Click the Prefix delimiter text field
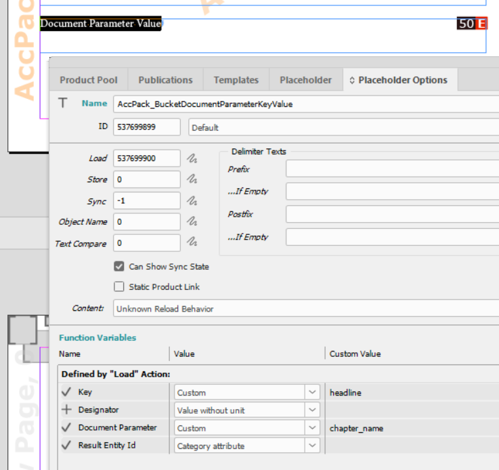This screenshot has width=499, height=470. pyautogui.click(x=393, y=169)
